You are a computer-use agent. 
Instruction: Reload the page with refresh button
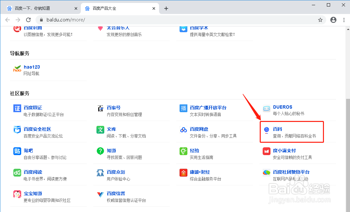(28, 20)
